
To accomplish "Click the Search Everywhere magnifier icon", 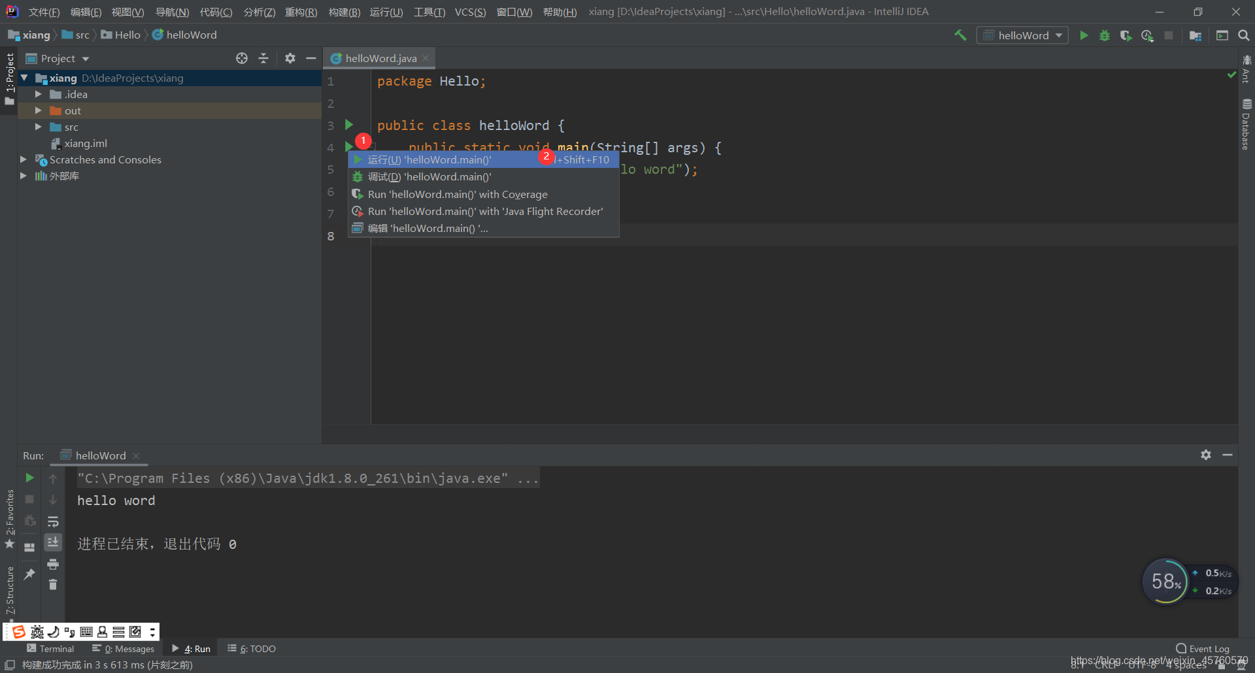I will click(x=1243, y=35).
